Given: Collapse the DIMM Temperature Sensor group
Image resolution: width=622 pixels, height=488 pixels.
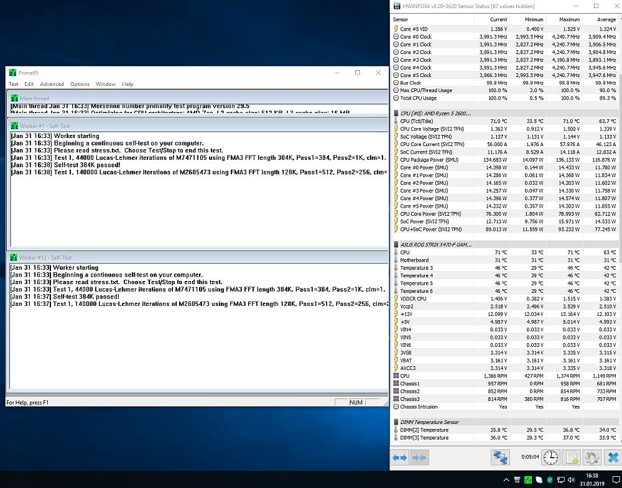Looking at the screenshot, I should 396,422.
